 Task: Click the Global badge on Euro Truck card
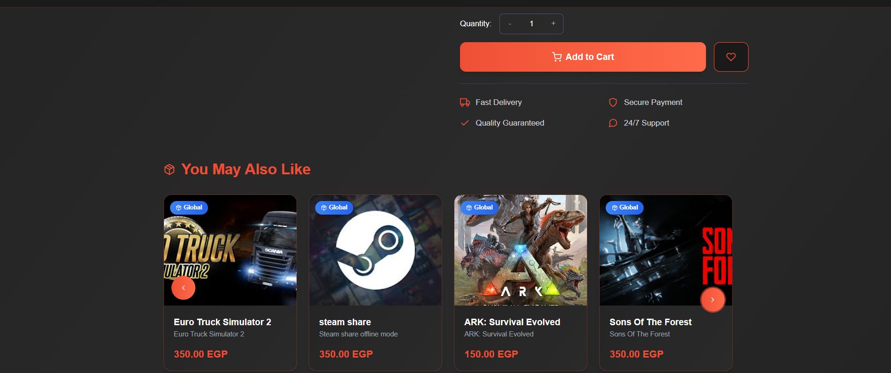(x=189, y=208)
